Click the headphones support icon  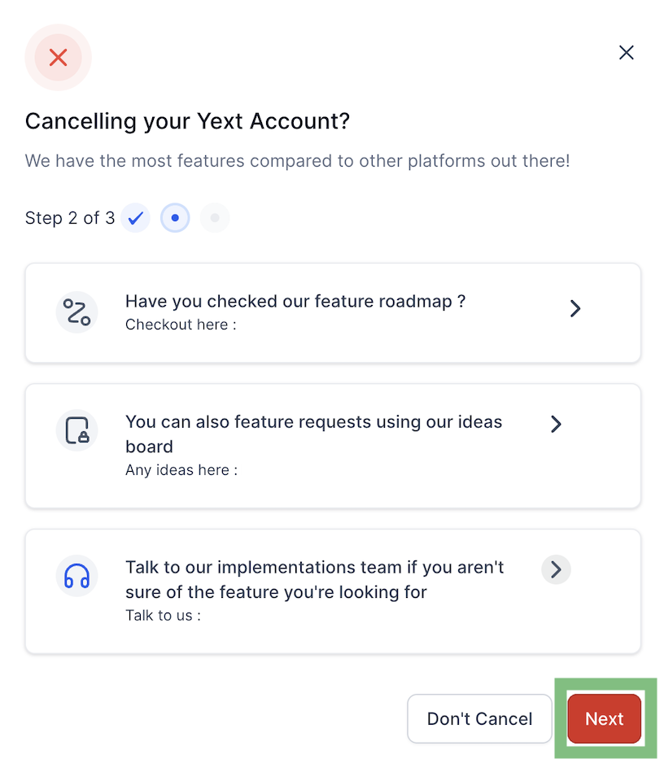point(77,576)
